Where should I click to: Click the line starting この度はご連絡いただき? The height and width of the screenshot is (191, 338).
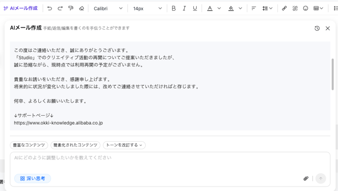(72, 50)
